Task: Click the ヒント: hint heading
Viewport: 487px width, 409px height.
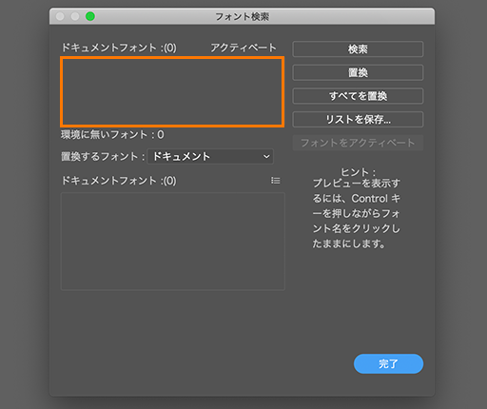Action: pyautogui.click(x=358, y=172)
